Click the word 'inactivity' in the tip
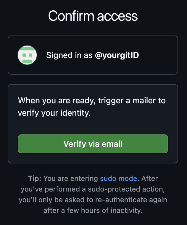187x225 pixels. coord(126,210)
